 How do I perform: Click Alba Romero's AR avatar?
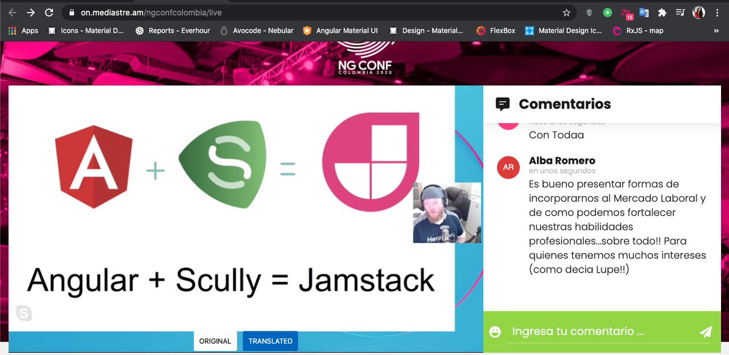click(x=508, y=167)
